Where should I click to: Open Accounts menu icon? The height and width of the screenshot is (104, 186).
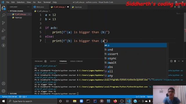tap(3, 83)
